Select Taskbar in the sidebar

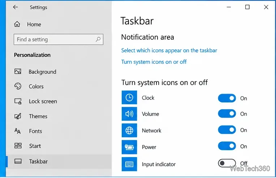pyautogui.click(x=59, y=161)
